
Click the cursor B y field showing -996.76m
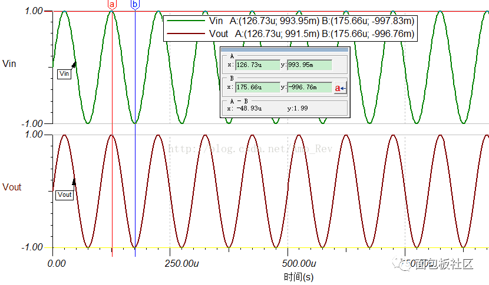[x=309, y=88]
